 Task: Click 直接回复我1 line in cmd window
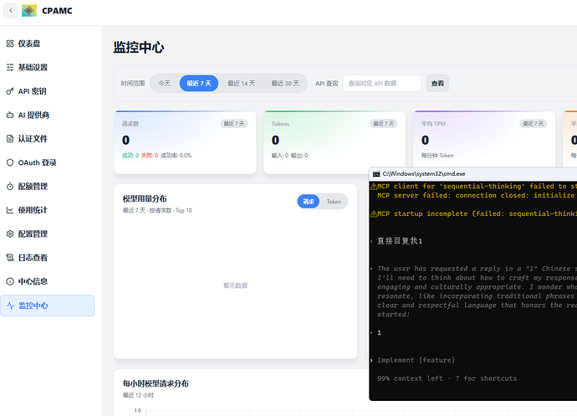[400, 241]
